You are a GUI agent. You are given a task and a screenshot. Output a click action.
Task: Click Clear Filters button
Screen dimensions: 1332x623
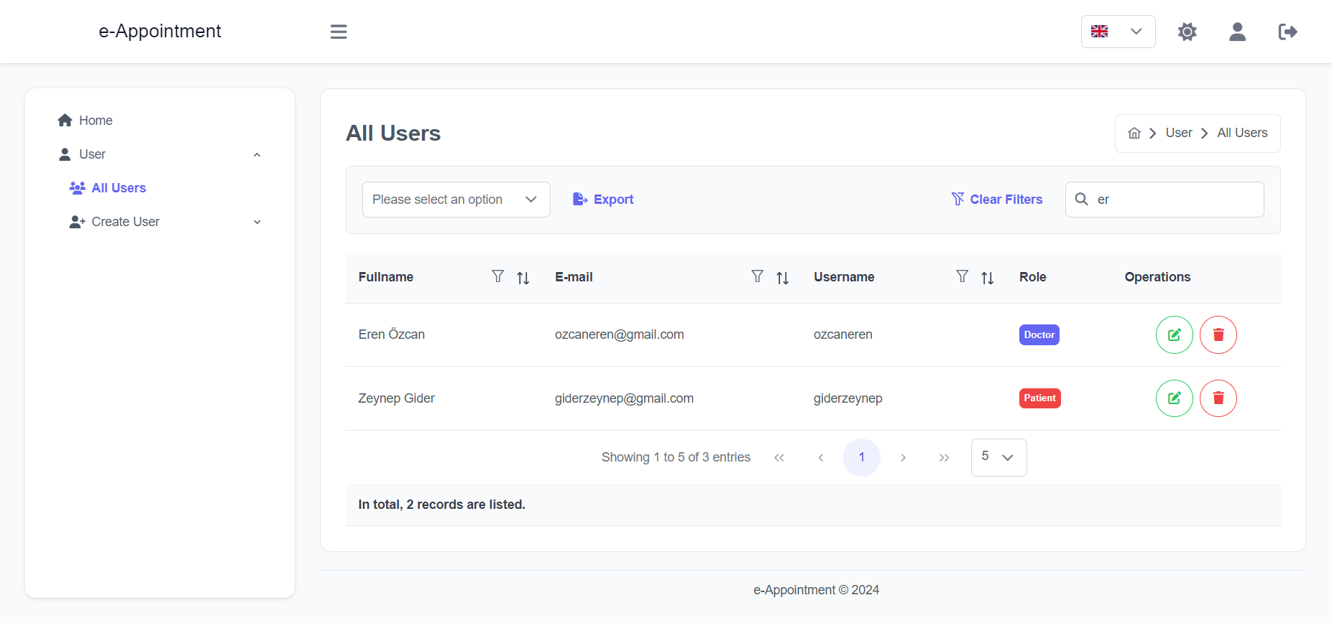(997, 200)
